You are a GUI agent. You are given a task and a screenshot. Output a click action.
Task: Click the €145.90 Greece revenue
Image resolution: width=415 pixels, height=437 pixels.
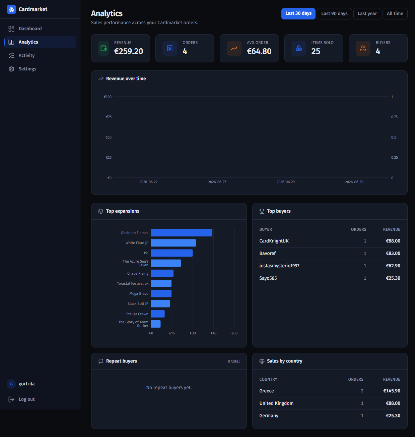click(392, 391)
